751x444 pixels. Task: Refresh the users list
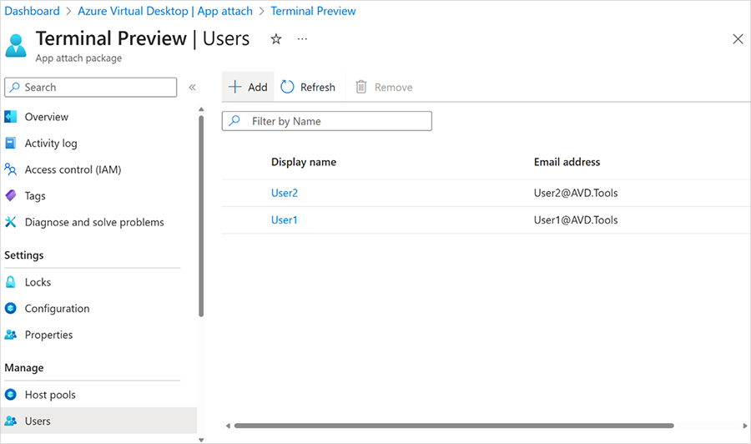point(308,87)
